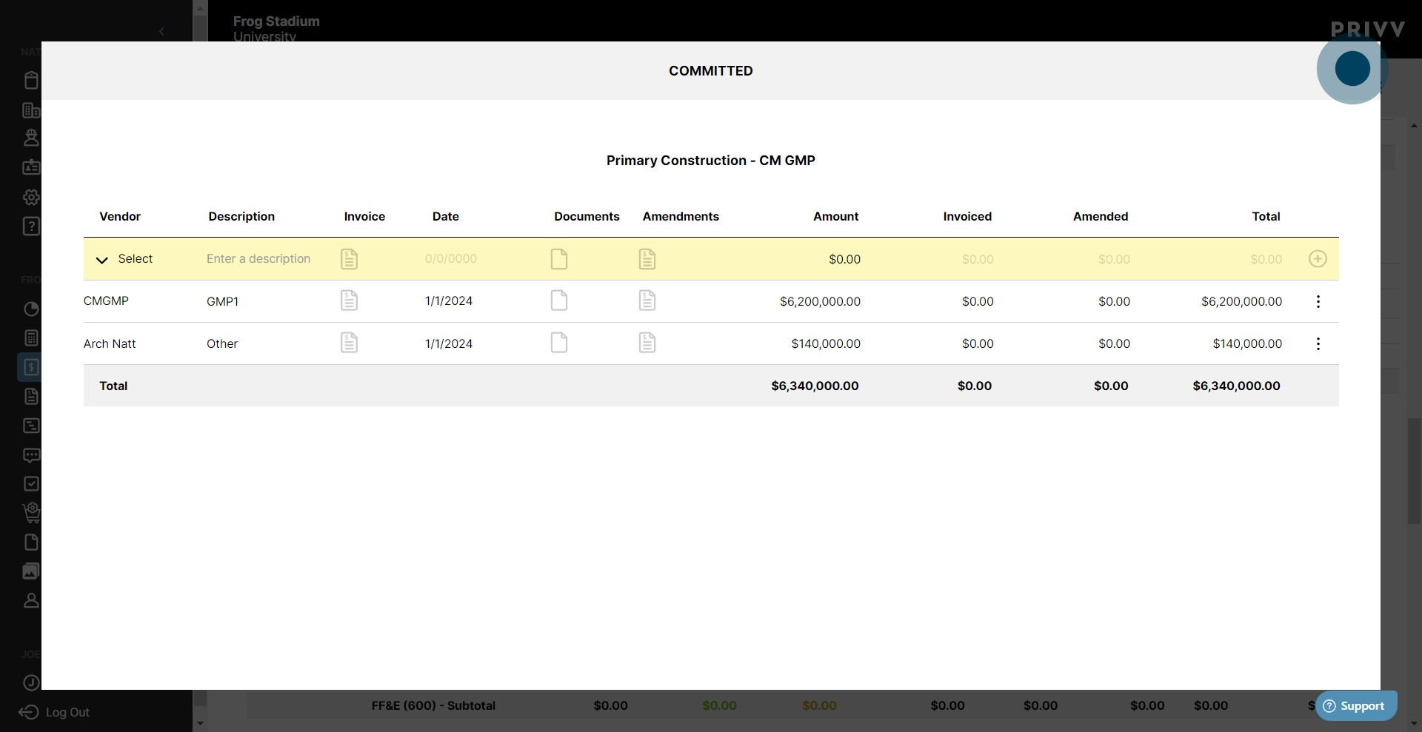The width and height of the screenshot is (1422, 732).
Task: Collapse the sidebar with the chevron arrow
Action: pos(161,32)
